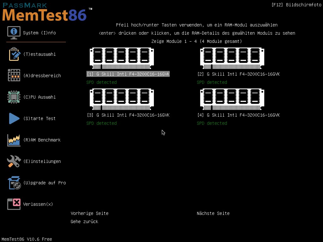Open the (E)instellungen menu label
Screen dimensions: 323x242
click(42, 161)
